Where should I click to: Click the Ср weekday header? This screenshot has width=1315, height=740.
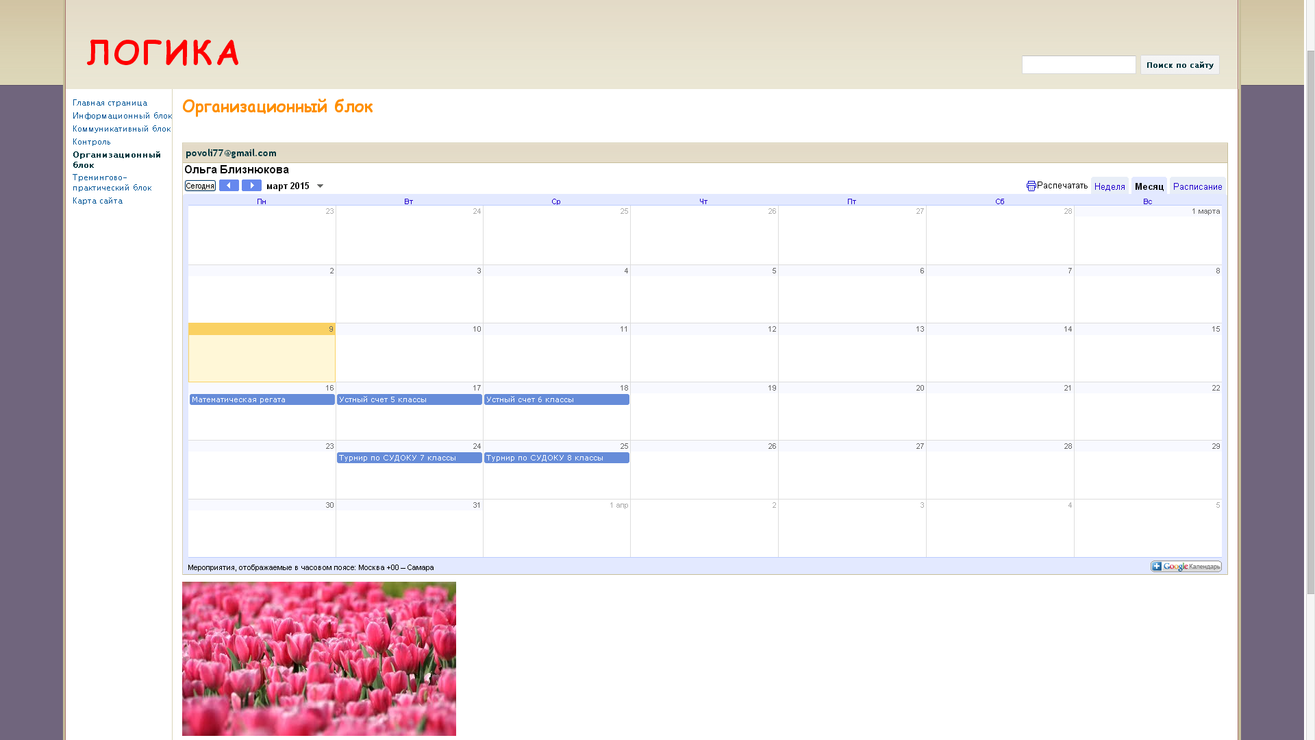click(556, 201)
